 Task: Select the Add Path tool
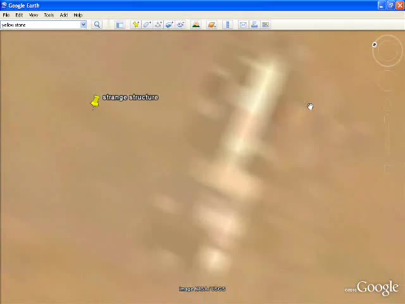pyautogui.click(x=158, y=25)
